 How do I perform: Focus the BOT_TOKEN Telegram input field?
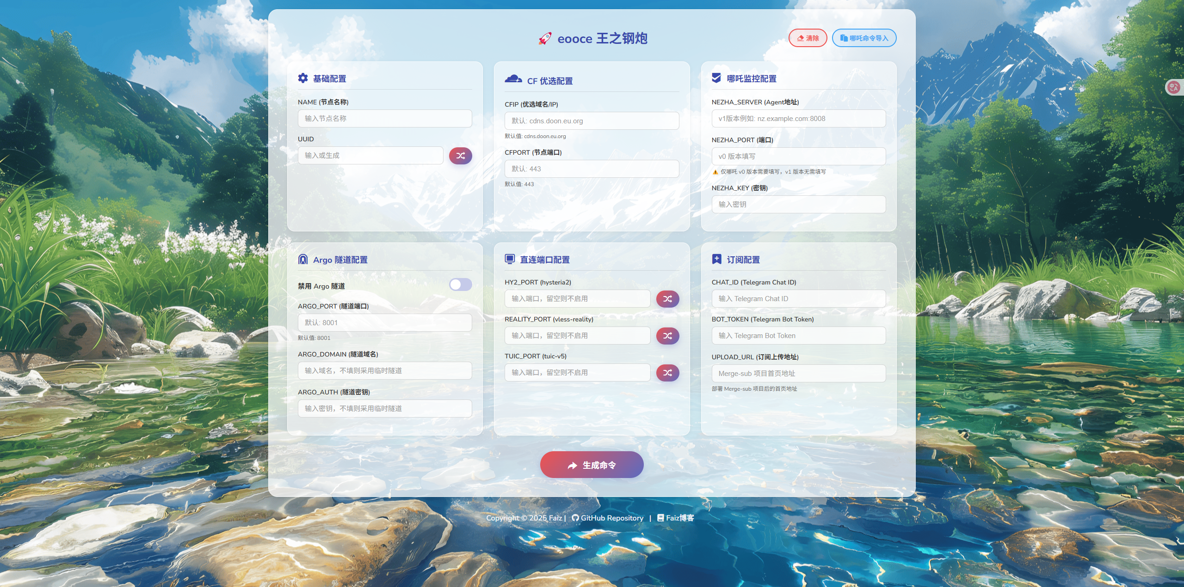click(798, 336)
